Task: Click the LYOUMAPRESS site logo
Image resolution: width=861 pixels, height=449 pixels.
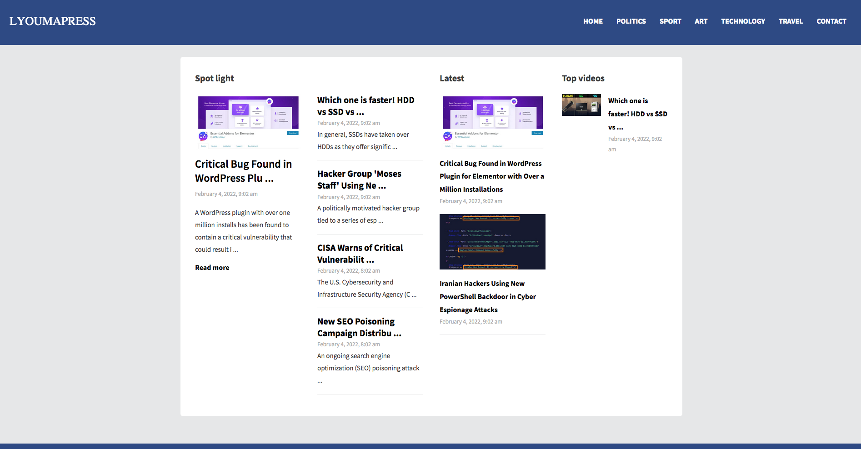Action: 52,21
